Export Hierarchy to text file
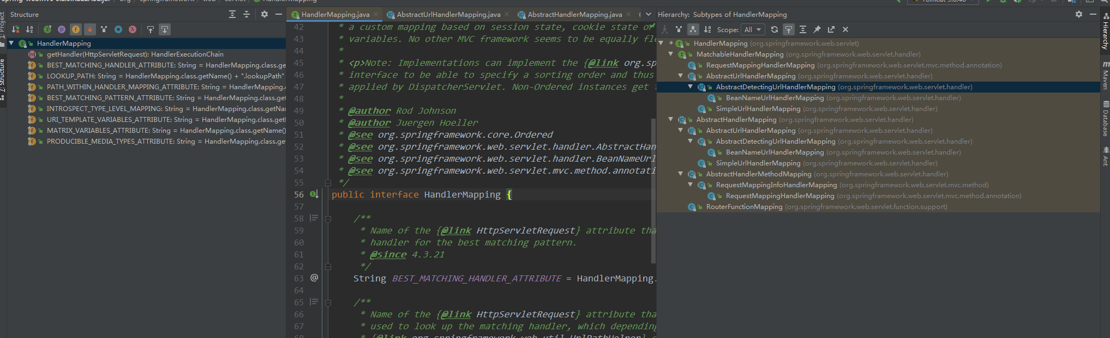1110x338 pixels. [x=831, y=29]
